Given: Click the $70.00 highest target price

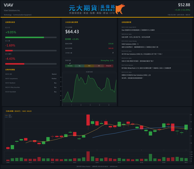Looking at the screenshot, I should click(x=111, y=44).
